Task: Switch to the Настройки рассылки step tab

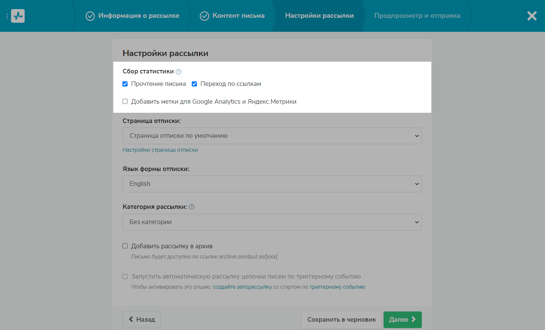Action: coord(319,16)
